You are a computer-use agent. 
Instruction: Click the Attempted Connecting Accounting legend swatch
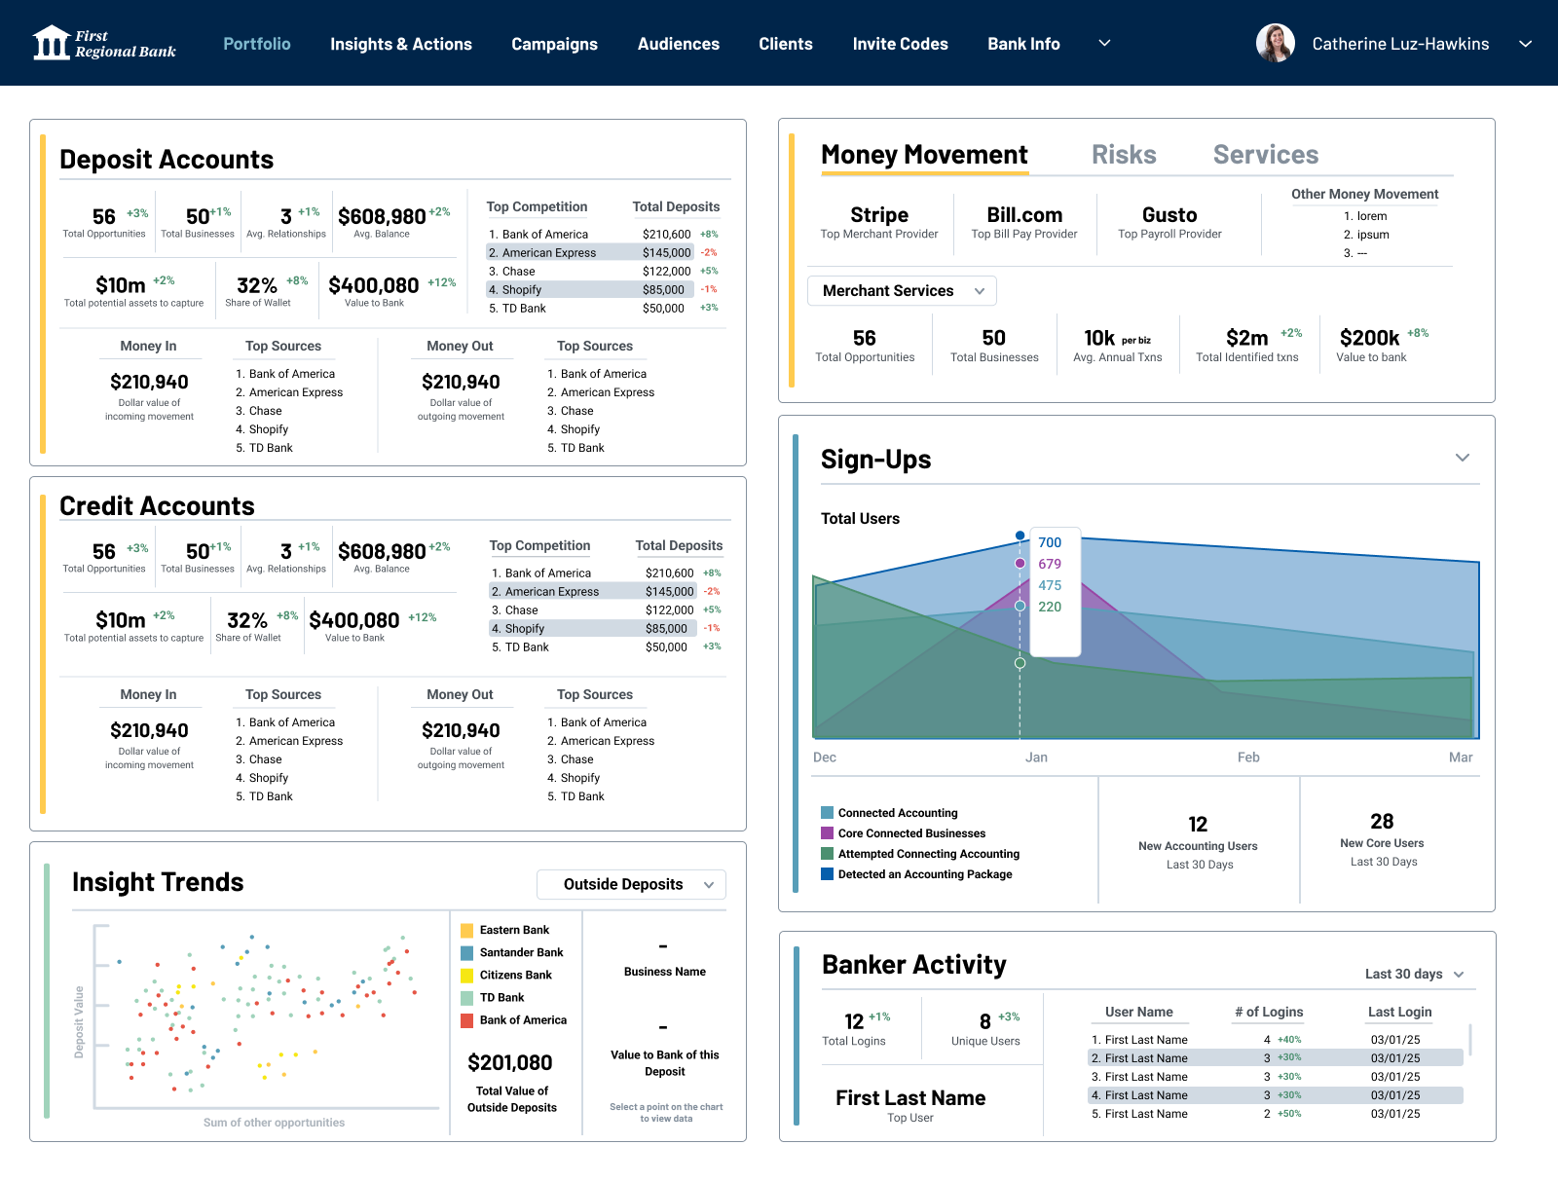point(827,854)
